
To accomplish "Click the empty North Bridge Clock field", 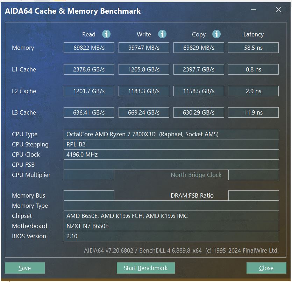I will point(254,175).
